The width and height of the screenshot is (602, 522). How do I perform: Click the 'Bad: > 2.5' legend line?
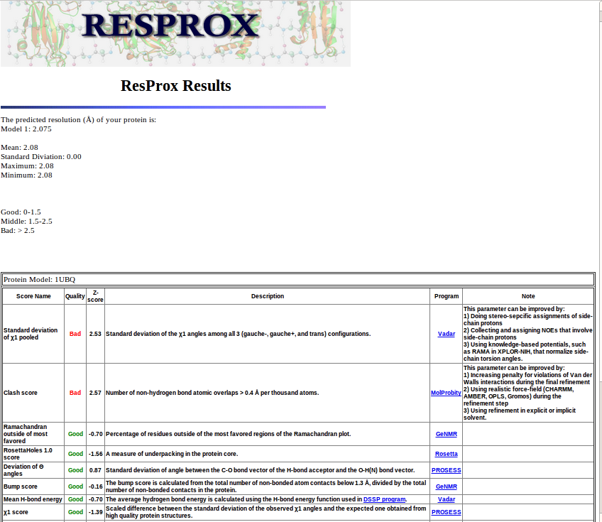click(18, 231)
